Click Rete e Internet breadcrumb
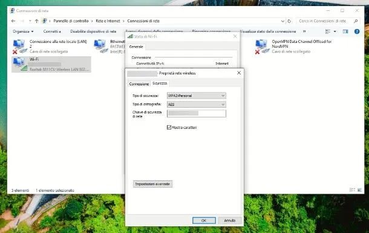The image size is (369, 233). (108, 21)
